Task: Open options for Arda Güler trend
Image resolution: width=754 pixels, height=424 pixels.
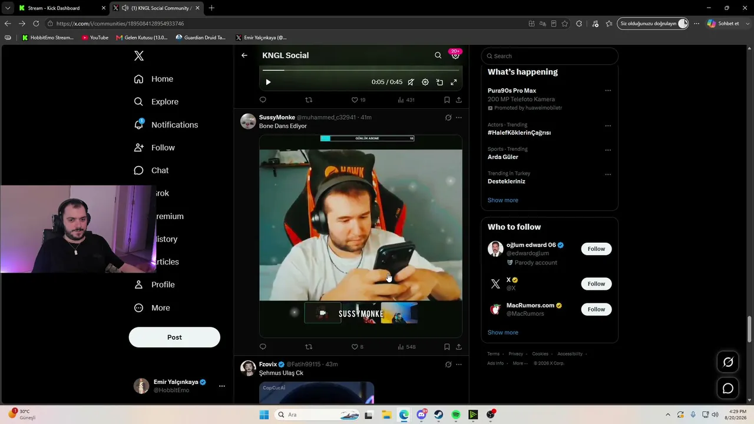Action: click(x=608, y=150)
